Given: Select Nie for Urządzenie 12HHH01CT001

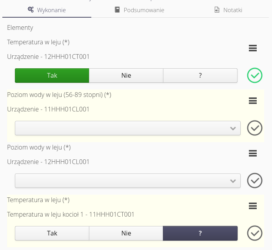Looking at the screenshot, I should 126,76.
